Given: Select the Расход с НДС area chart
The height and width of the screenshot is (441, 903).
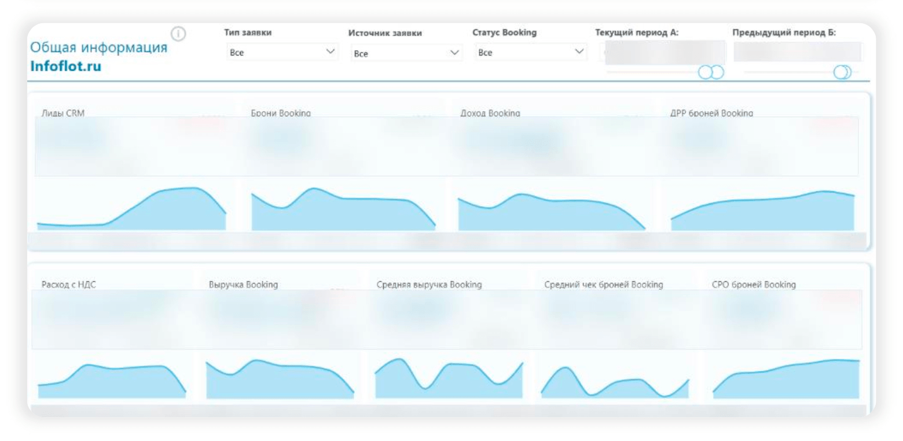Looking at the screenshot, I should click(112, 380).
